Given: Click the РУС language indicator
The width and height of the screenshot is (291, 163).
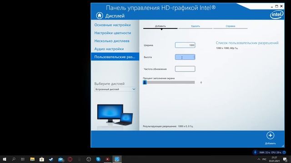Looking at the screenshot, I should click(x=265, y=159).
